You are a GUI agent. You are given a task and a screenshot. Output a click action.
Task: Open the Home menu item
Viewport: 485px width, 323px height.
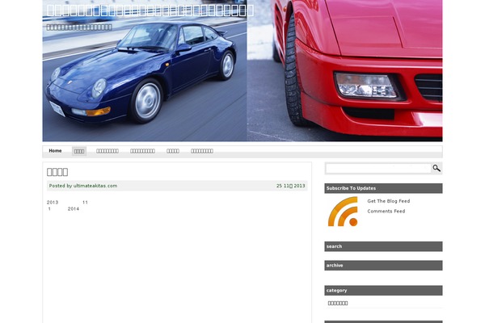click(x=55, y=151)
